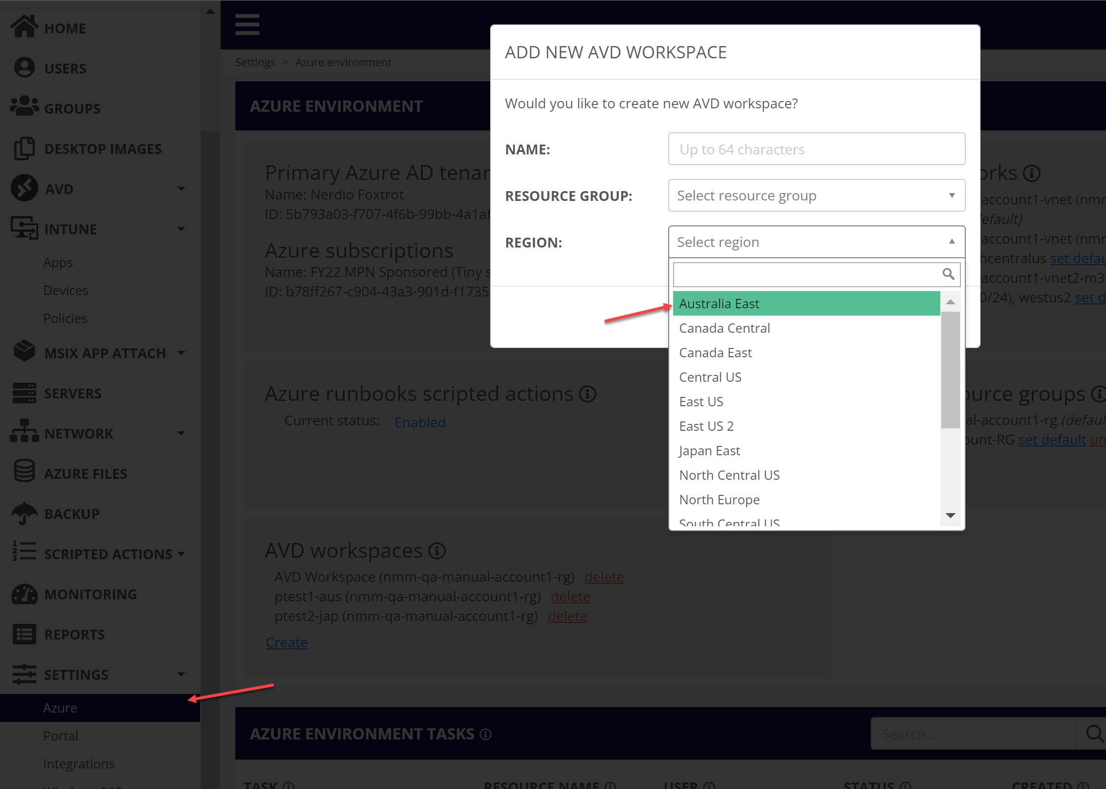Open Desktop Images icon in sidebar

click(24, 148)
